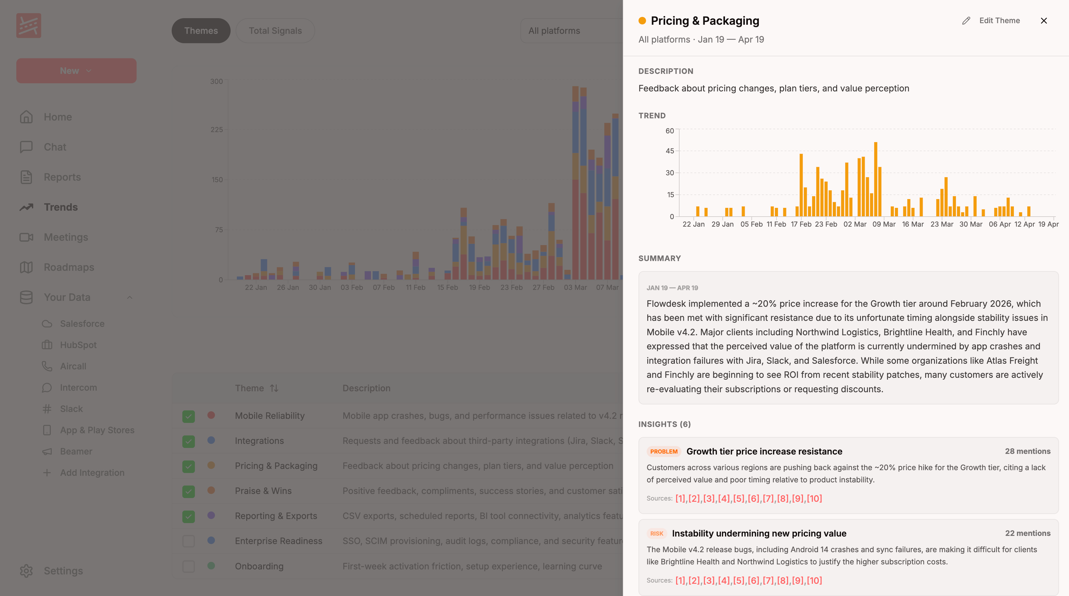Open source [8] of Instability insight

[783, 581]
